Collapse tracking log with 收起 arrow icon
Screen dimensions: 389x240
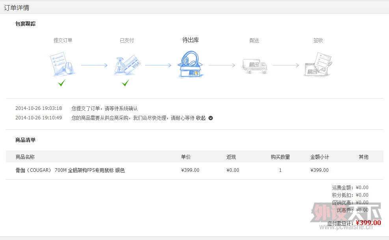(210, 118)
